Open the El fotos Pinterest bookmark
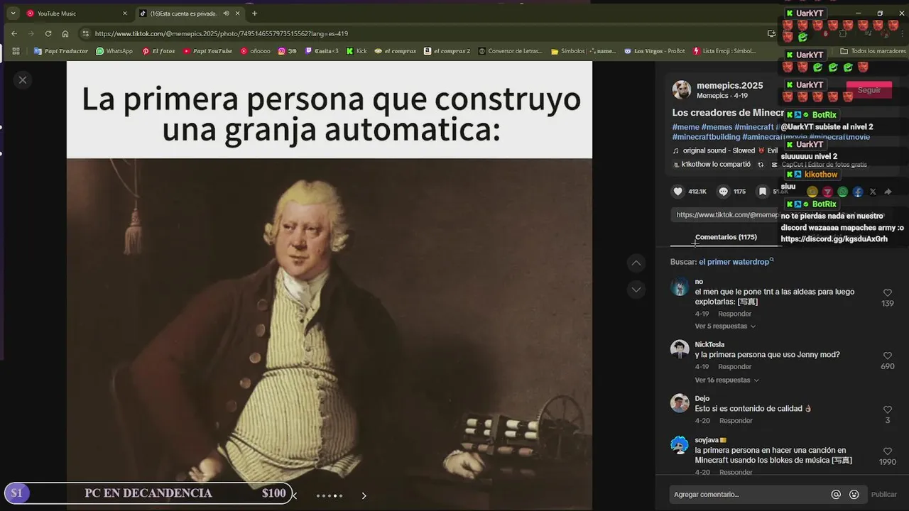 (158, 51)
